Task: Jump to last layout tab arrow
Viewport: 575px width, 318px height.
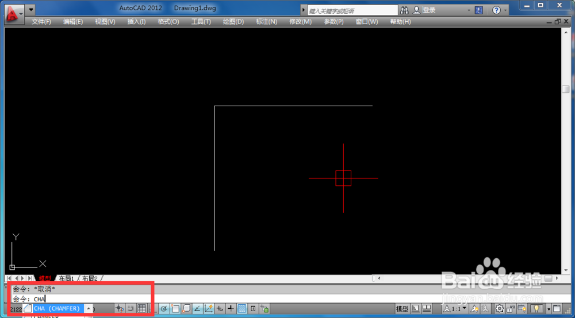Action: point(30,278)
